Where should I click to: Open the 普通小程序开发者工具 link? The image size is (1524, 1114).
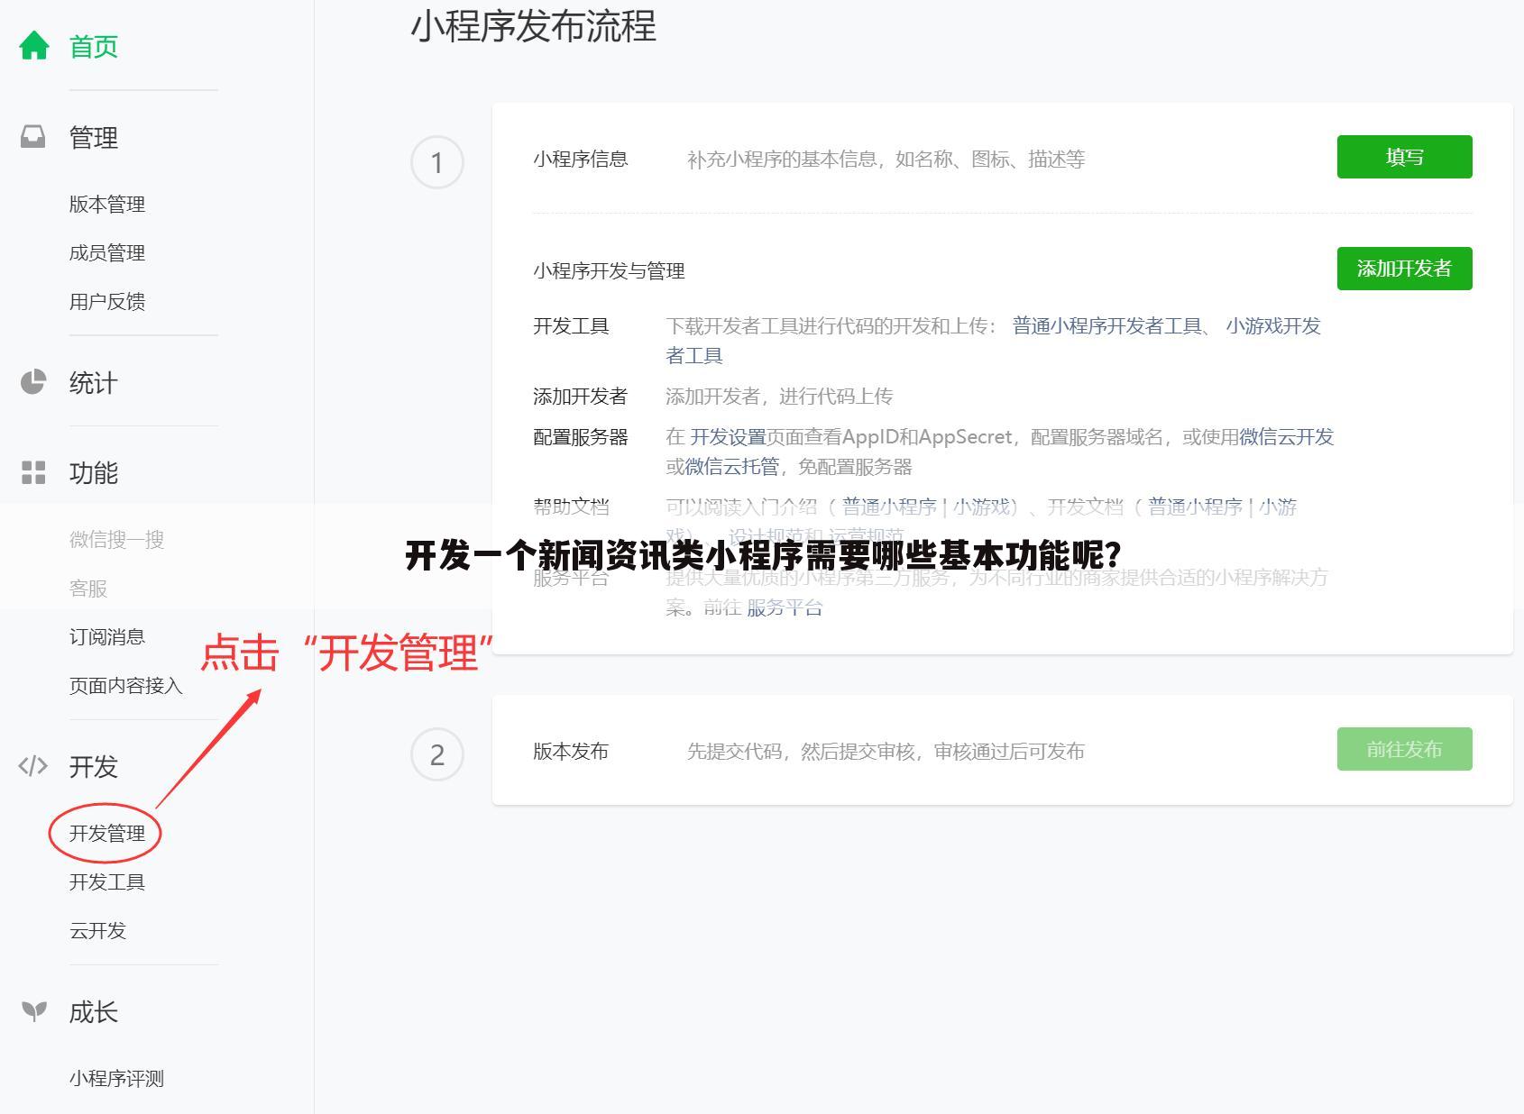click(1107, 326)
